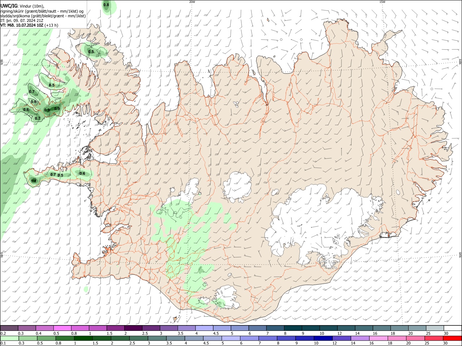Click the '15W' longitude label
The width and height of the screenshot is (462, 346).
[x=382, y=2]
